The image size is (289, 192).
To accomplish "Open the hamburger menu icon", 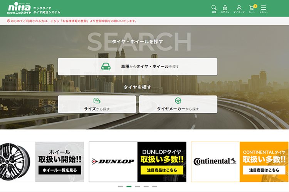I will pyautogui.click(x=264, y=9).
